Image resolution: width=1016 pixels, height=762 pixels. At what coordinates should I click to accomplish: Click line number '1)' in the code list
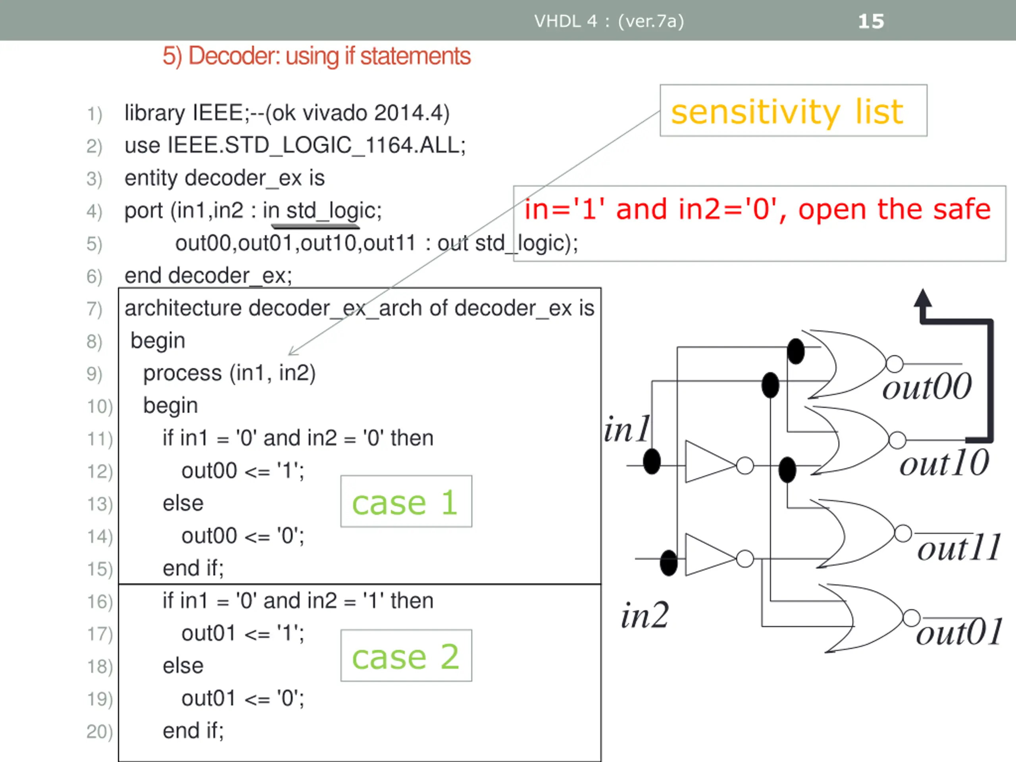pyautogui.click(x=94, y=114)
